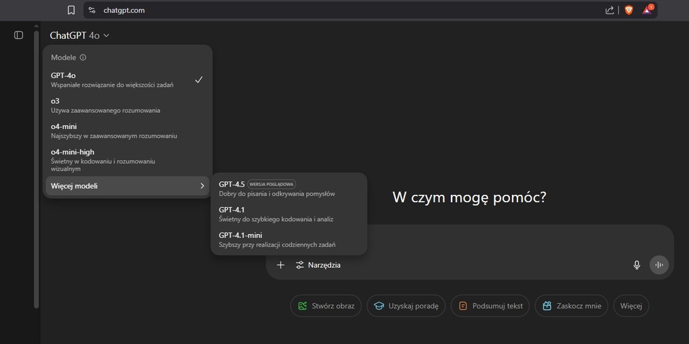
Task: Expand the Więcej modeli submenu arrow
Action: tap(202, 186)
